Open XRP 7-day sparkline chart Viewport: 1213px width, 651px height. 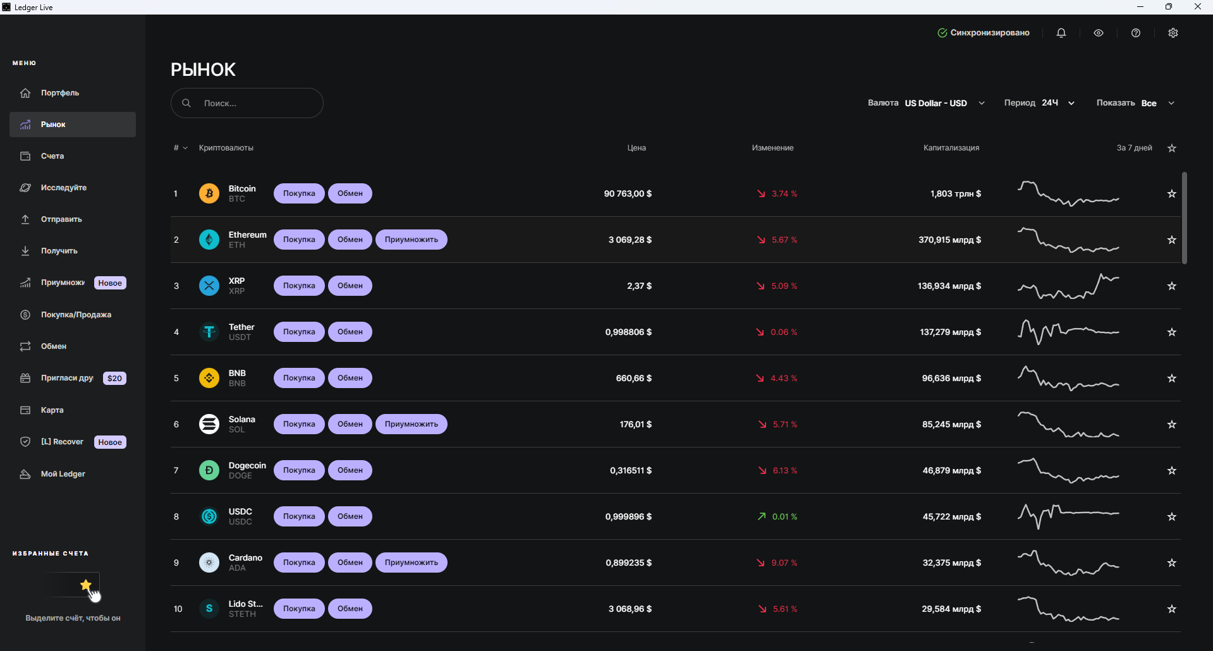coord(1068,286)
